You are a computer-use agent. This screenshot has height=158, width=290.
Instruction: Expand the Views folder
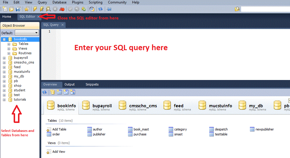(x=9, y=49)
